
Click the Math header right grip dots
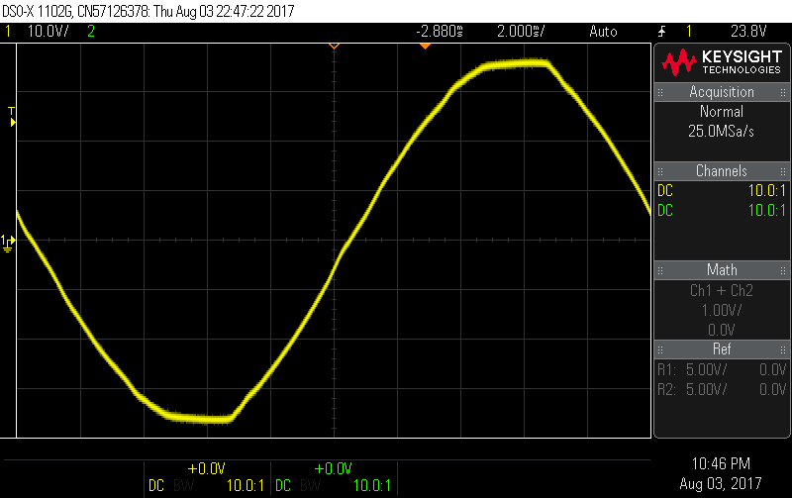(x=783, y=270)
